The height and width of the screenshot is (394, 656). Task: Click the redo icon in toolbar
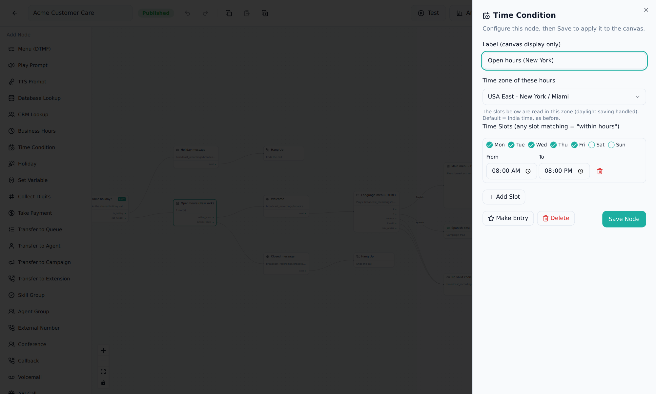[x=205, y=13]
